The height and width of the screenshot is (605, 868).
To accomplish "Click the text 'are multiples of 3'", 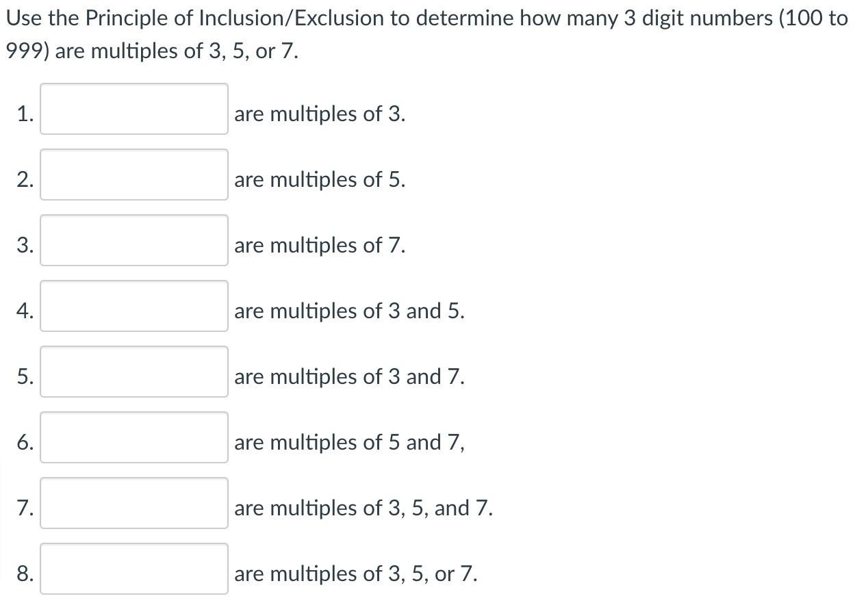I will pos(319,114).
